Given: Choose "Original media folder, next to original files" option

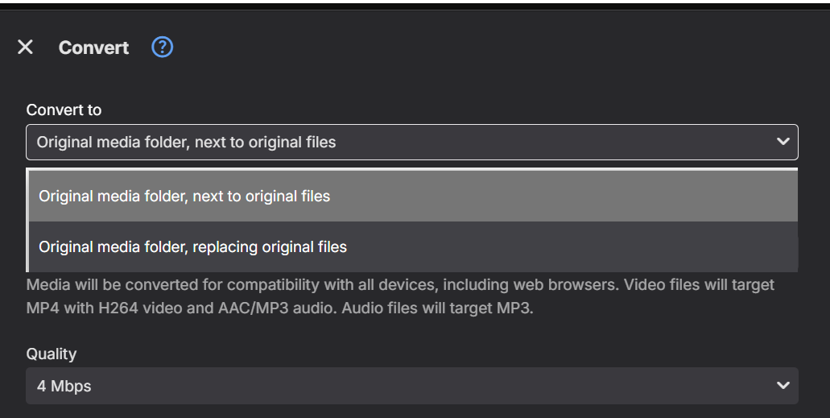Looking at the screenshot, I should [x=184, y=196].
